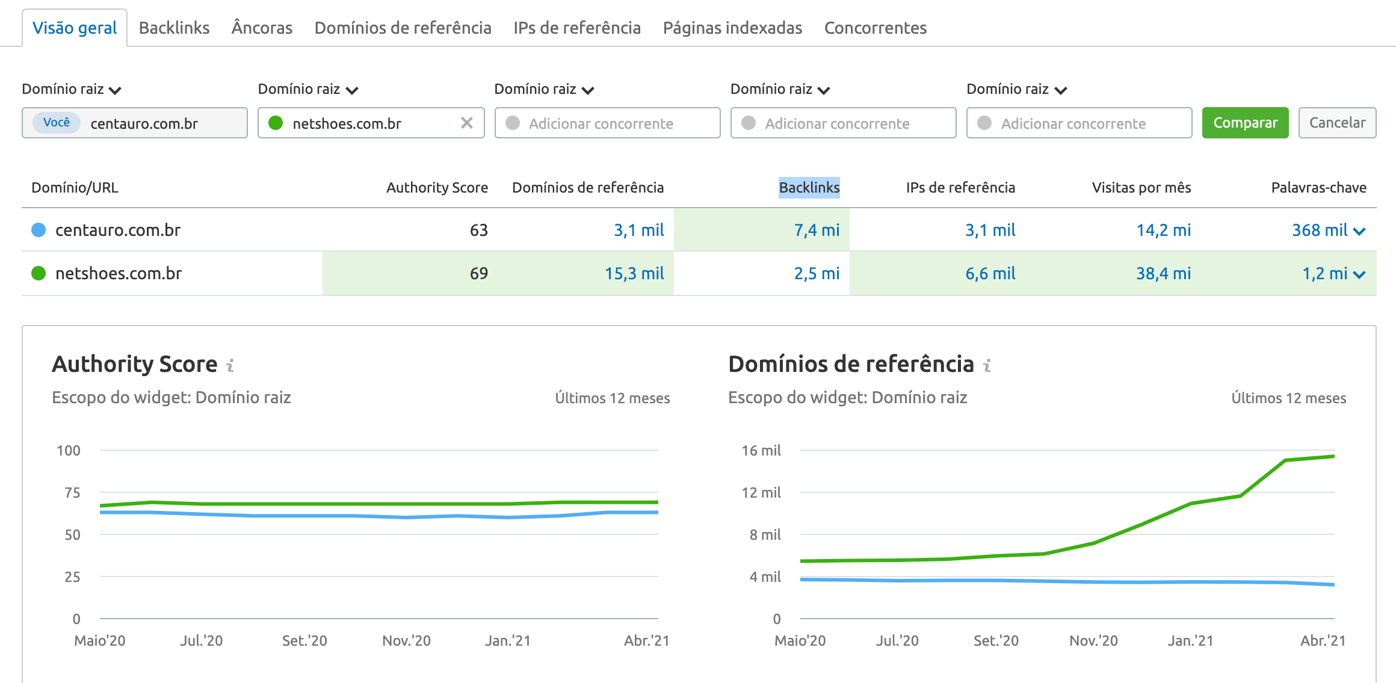Open the Páginas indexadas tab
Viewport: 1396px width, 683px height.
coord(732,28)
